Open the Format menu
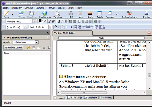Viewport: 152px width, 107px height. tap(51, 8)
